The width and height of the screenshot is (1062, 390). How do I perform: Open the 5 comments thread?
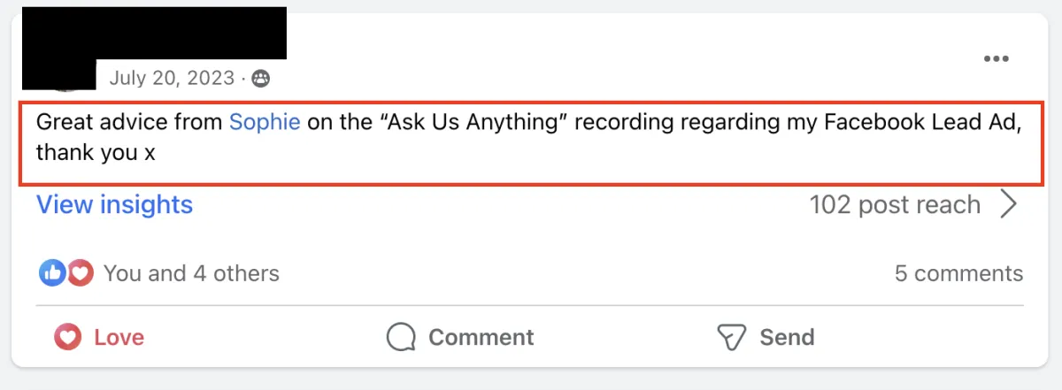(958, 273)
